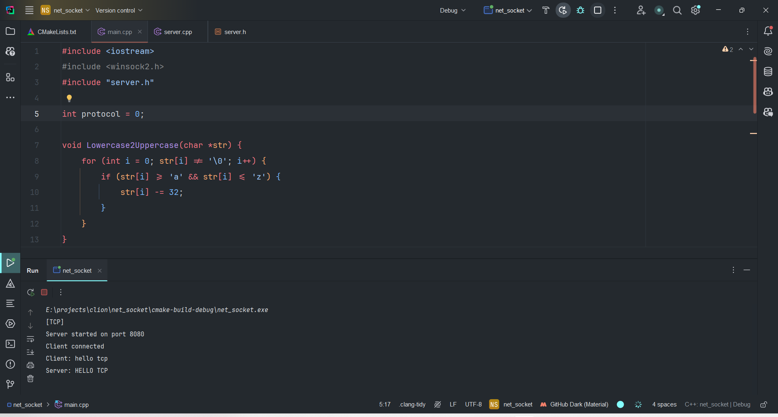Open the CMake tool window triangle icon
The width and height of the screenshot is (778, 417).
pyautogui.click(x=11, y=284)
